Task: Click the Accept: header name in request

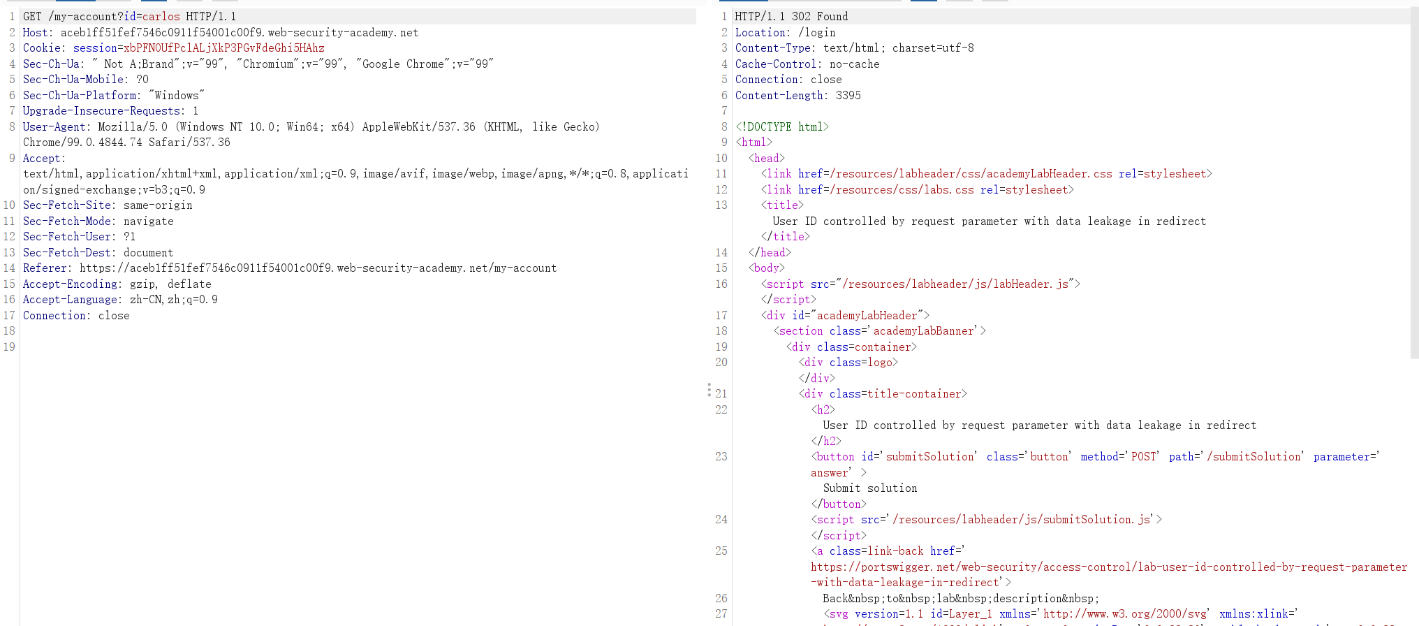Action: click(44, 158)
